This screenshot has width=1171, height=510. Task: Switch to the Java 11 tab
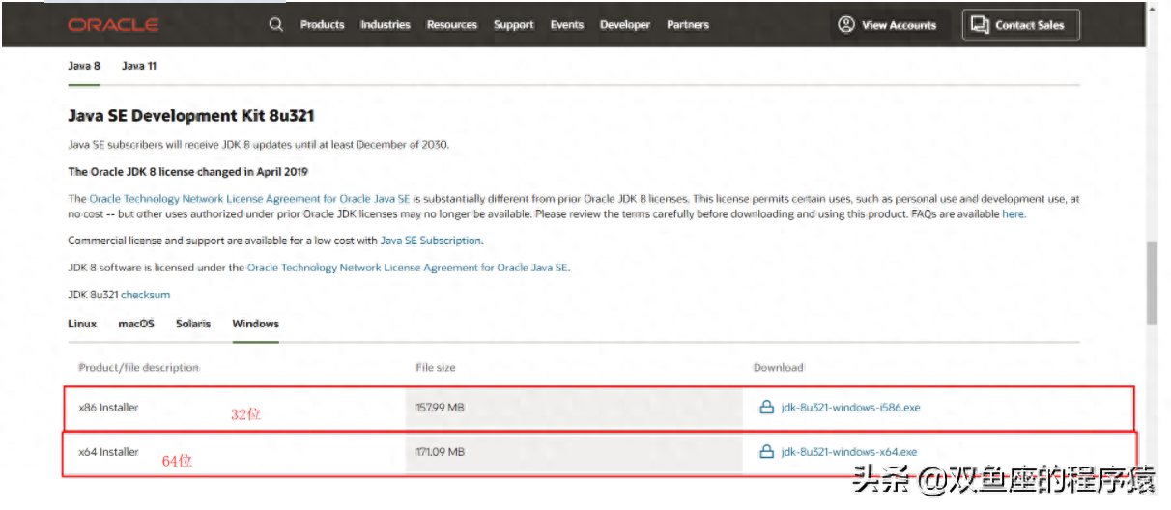[x=139, y=66]
